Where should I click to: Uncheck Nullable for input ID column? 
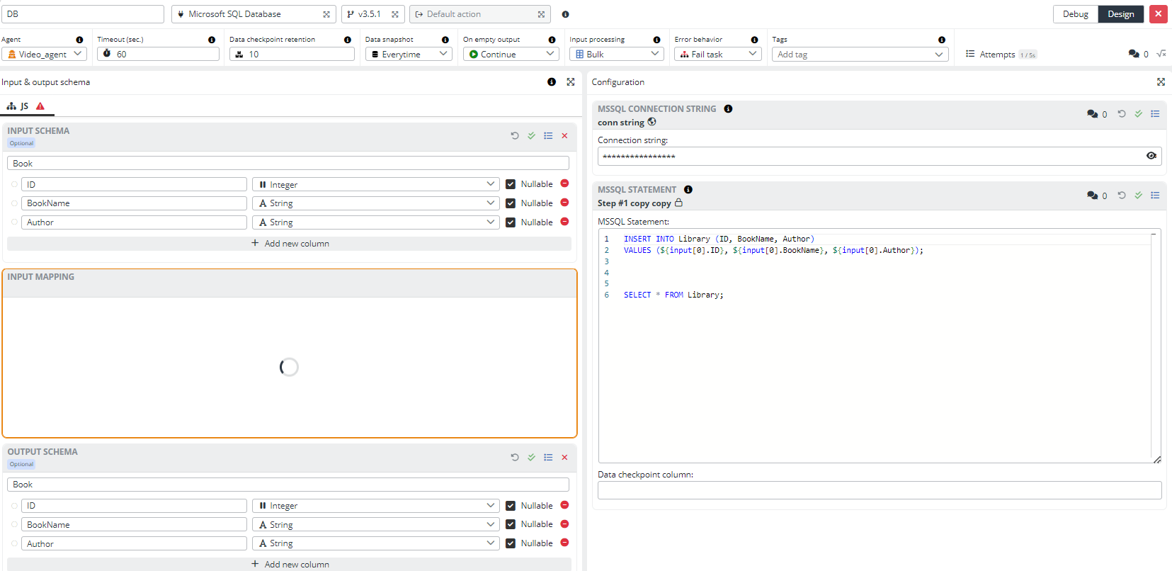[511, 184]
